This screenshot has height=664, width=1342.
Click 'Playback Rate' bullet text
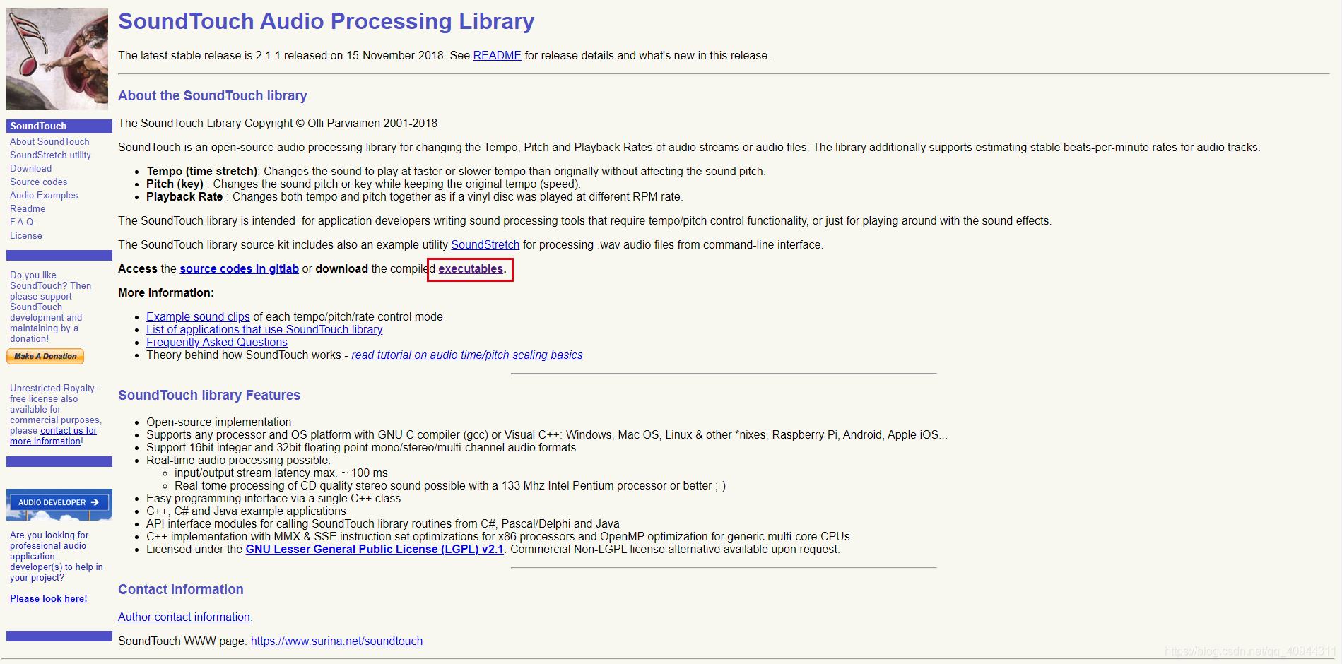point(184,197)
